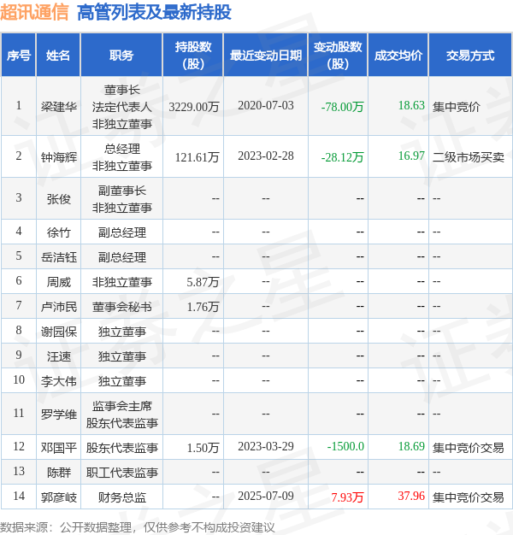Click the name 卢沛民

click(59, 307)
